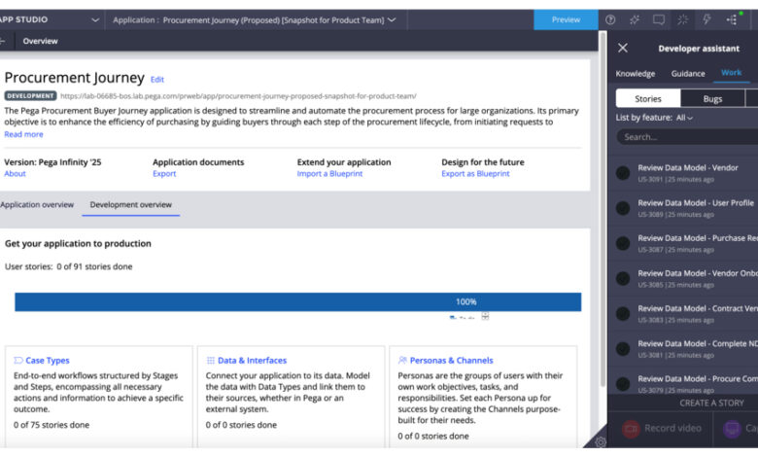Open the help question mark icon

(x=610, y=19)
